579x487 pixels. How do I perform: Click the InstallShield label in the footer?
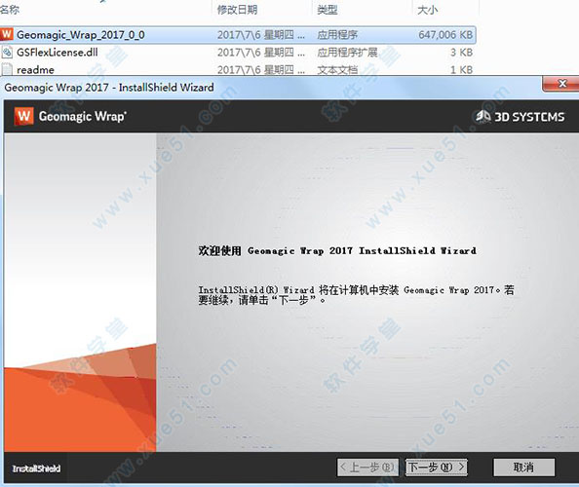[36, 468]
